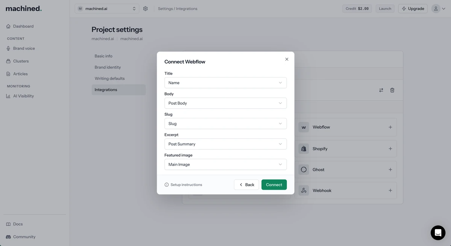Open the Slug field dropdown
The width and height of the screenshot is (451, 246).
225,124
